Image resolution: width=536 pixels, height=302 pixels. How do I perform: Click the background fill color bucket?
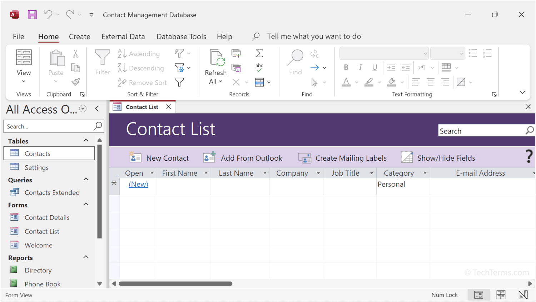coord(392,82)
